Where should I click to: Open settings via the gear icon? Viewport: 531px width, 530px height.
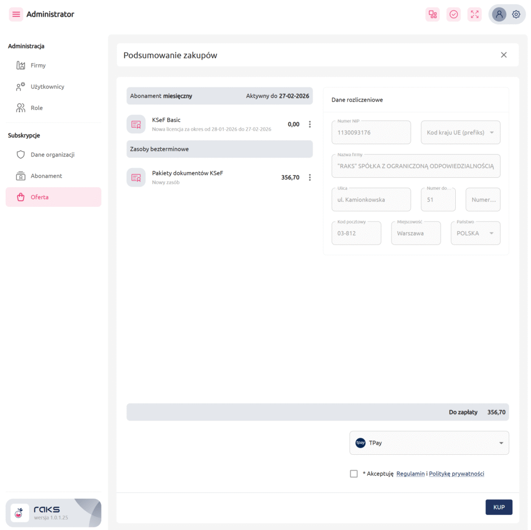pos(516,15)
